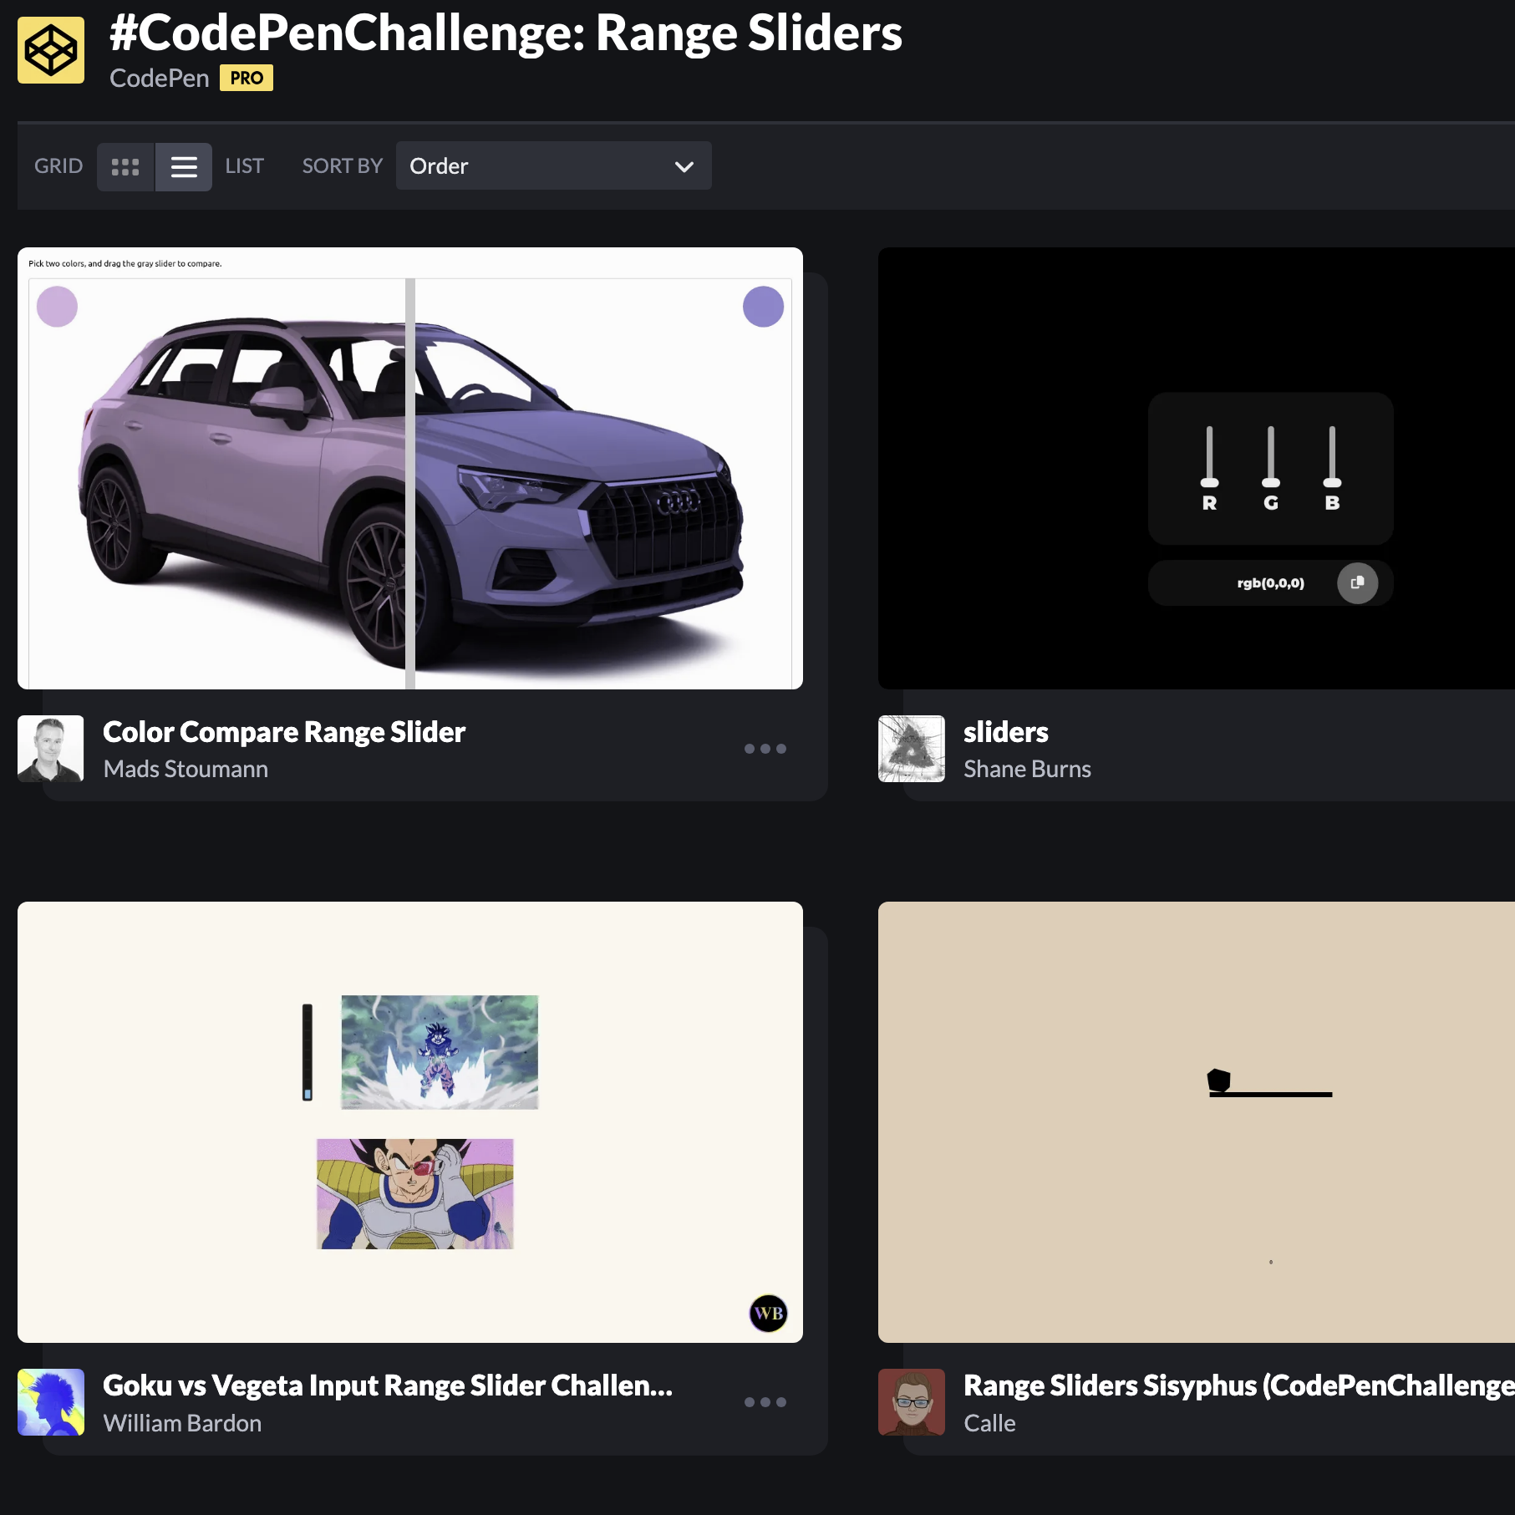Click Shane Burns's avatar image
Screen dimensions: 1515x1515
pyautogui.click(x=912, y=749)
